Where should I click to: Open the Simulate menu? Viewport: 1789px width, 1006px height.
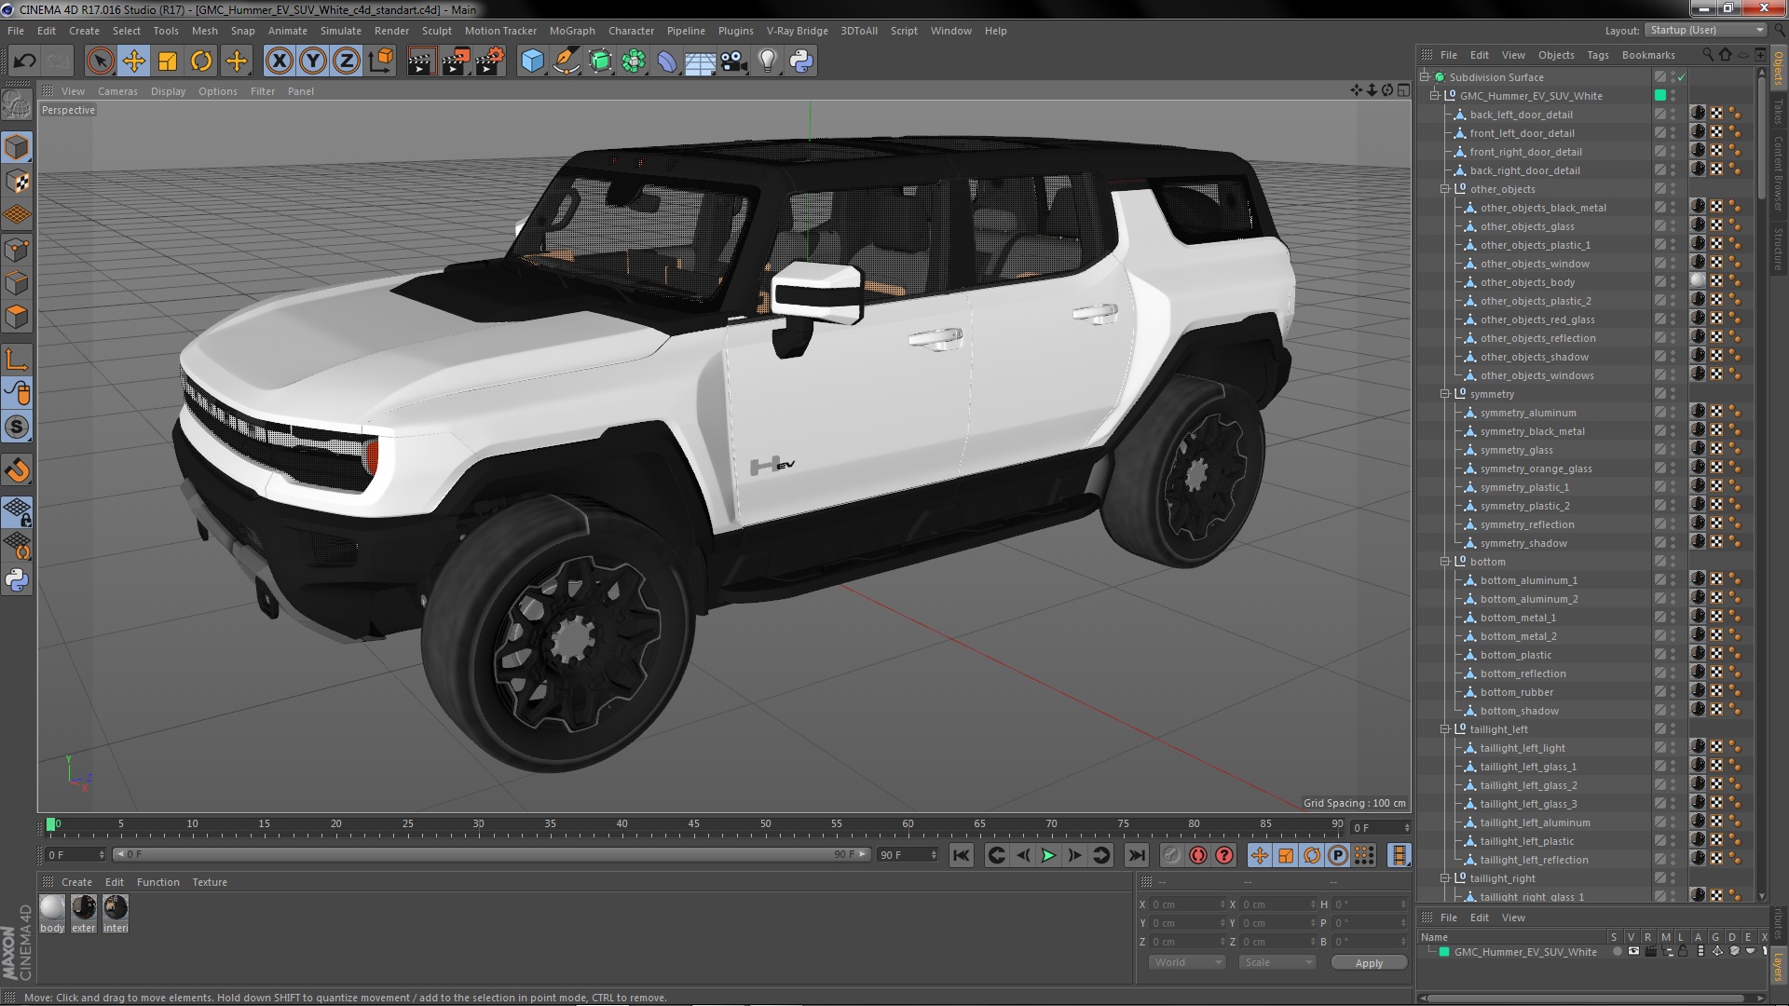(x=340, y=31)
